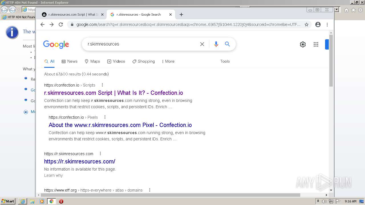Open the Chrome three-dot menu
Screen dimensions: 365x205
[x=327, y=24]
